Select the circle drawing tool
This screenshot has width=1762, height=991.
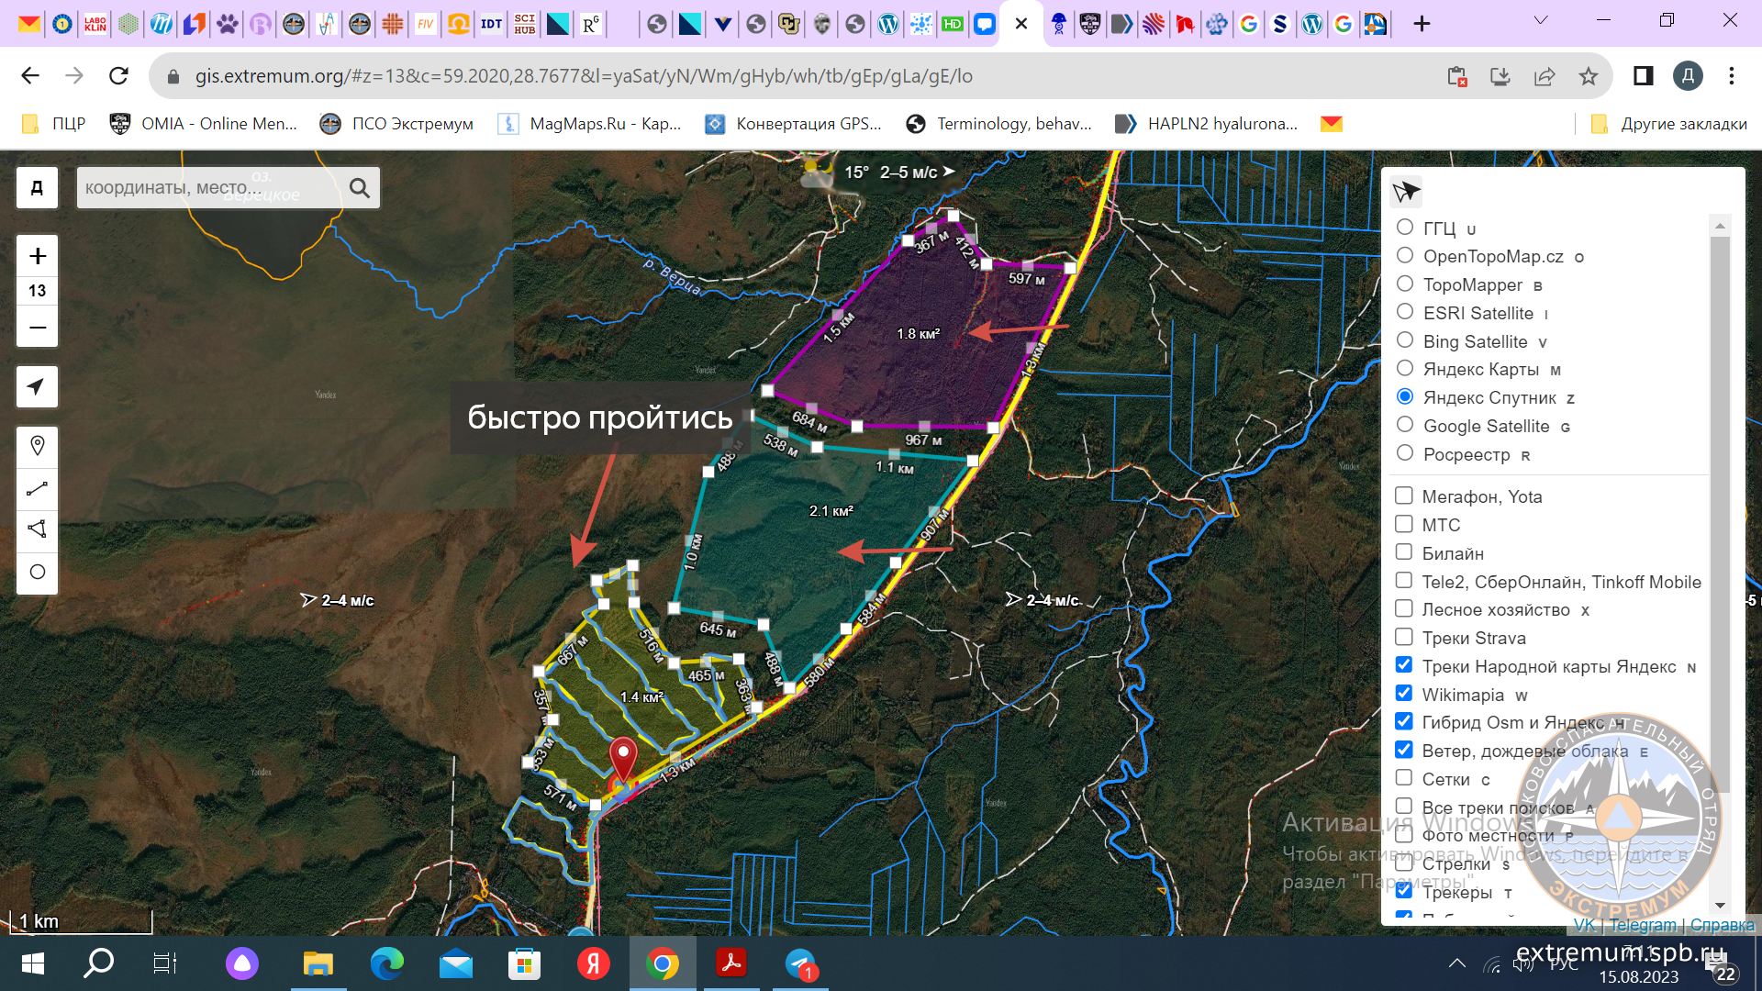(38, 572)
